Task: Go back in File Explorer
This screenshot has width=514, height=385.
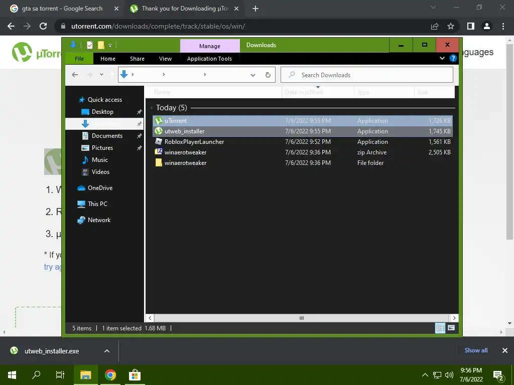Action: click(75, 75)
